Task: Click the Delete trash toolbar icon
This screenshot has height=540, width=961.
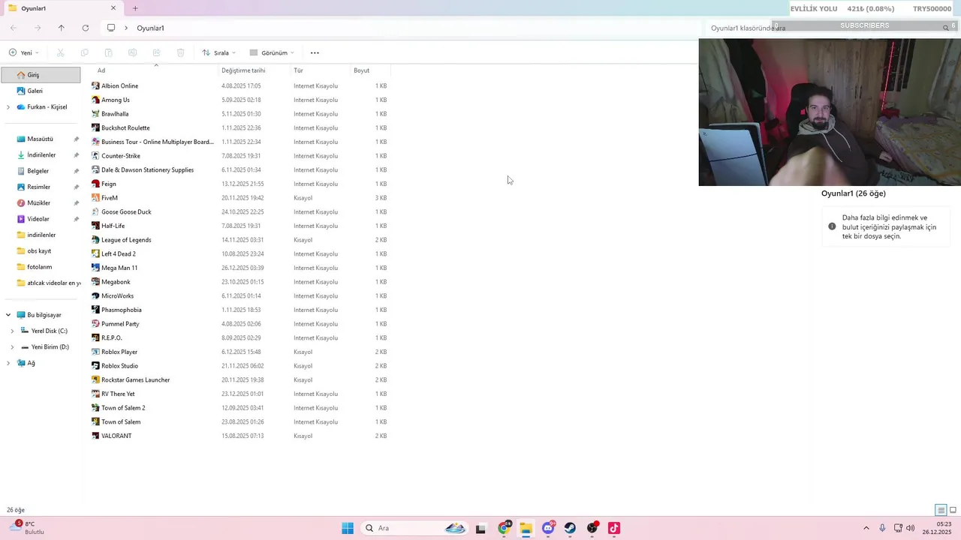Action: pyautogui.click(x=180, y=52)
